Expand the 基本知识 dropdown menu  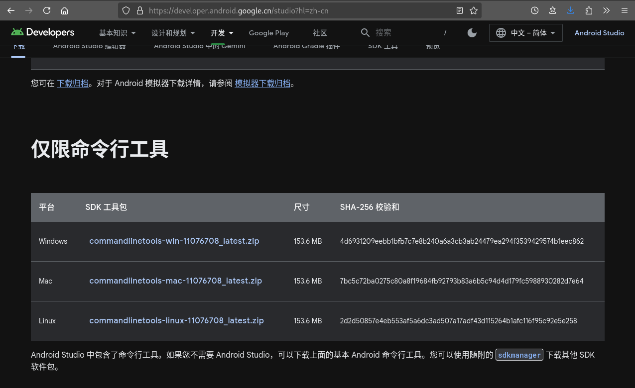point(118,33)
